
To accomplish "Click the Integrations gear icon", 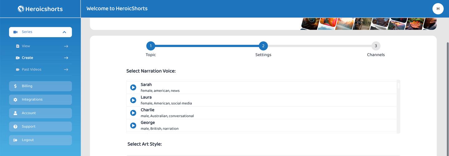I will point(16,100).
